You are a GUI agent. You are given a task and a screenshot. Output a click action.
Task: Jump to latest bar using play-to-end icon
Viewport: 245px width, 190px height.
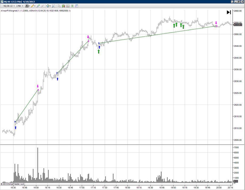coord(229,12)
